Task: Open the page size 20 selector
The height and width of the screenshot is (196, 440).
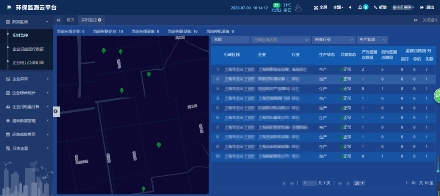Action: pyautogui.click(x=359, y=183)
